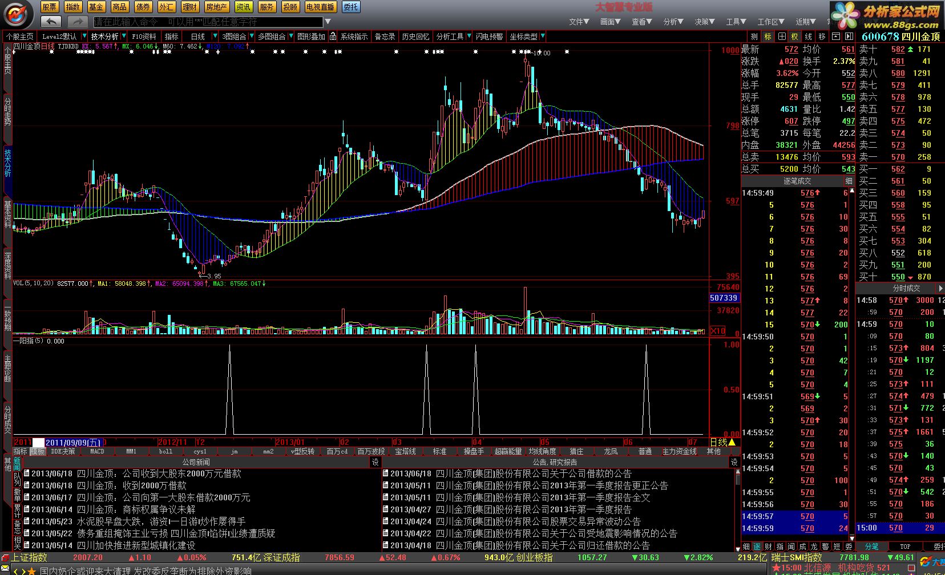Open news 四川金顶：商标权属争议未解
The image size is (945, 575).
pos(113,509)
